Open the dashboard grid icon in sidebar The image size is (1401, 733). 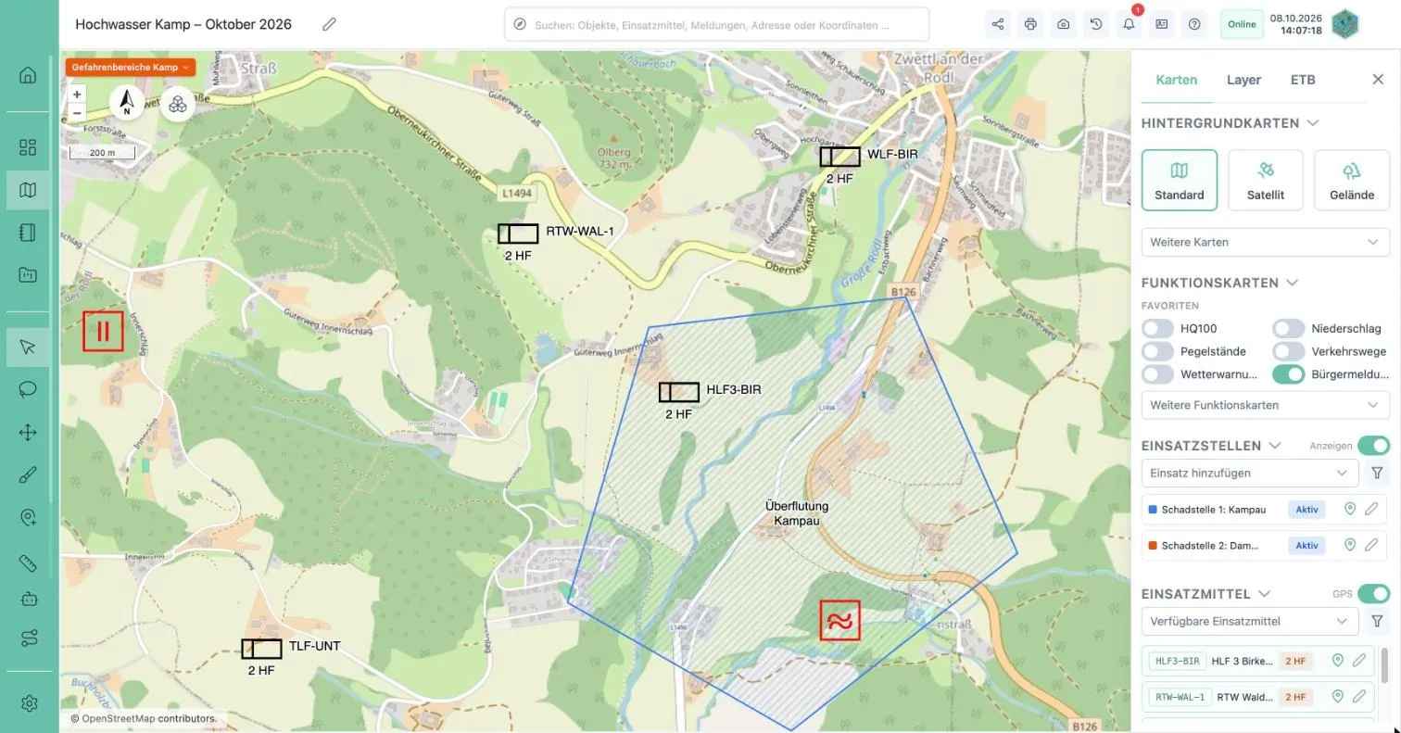tap(28, 147)
